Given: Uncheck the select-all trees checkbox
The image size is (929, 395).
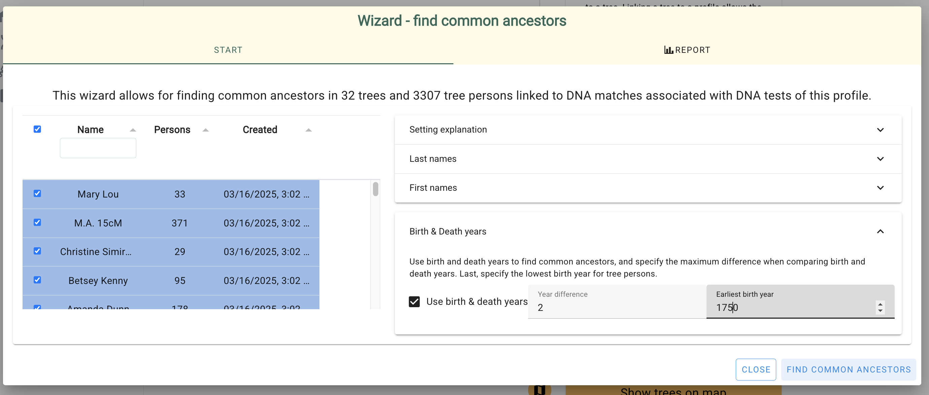Looking at the screenshot, I should pyautogui.click(x=37, y=129).
